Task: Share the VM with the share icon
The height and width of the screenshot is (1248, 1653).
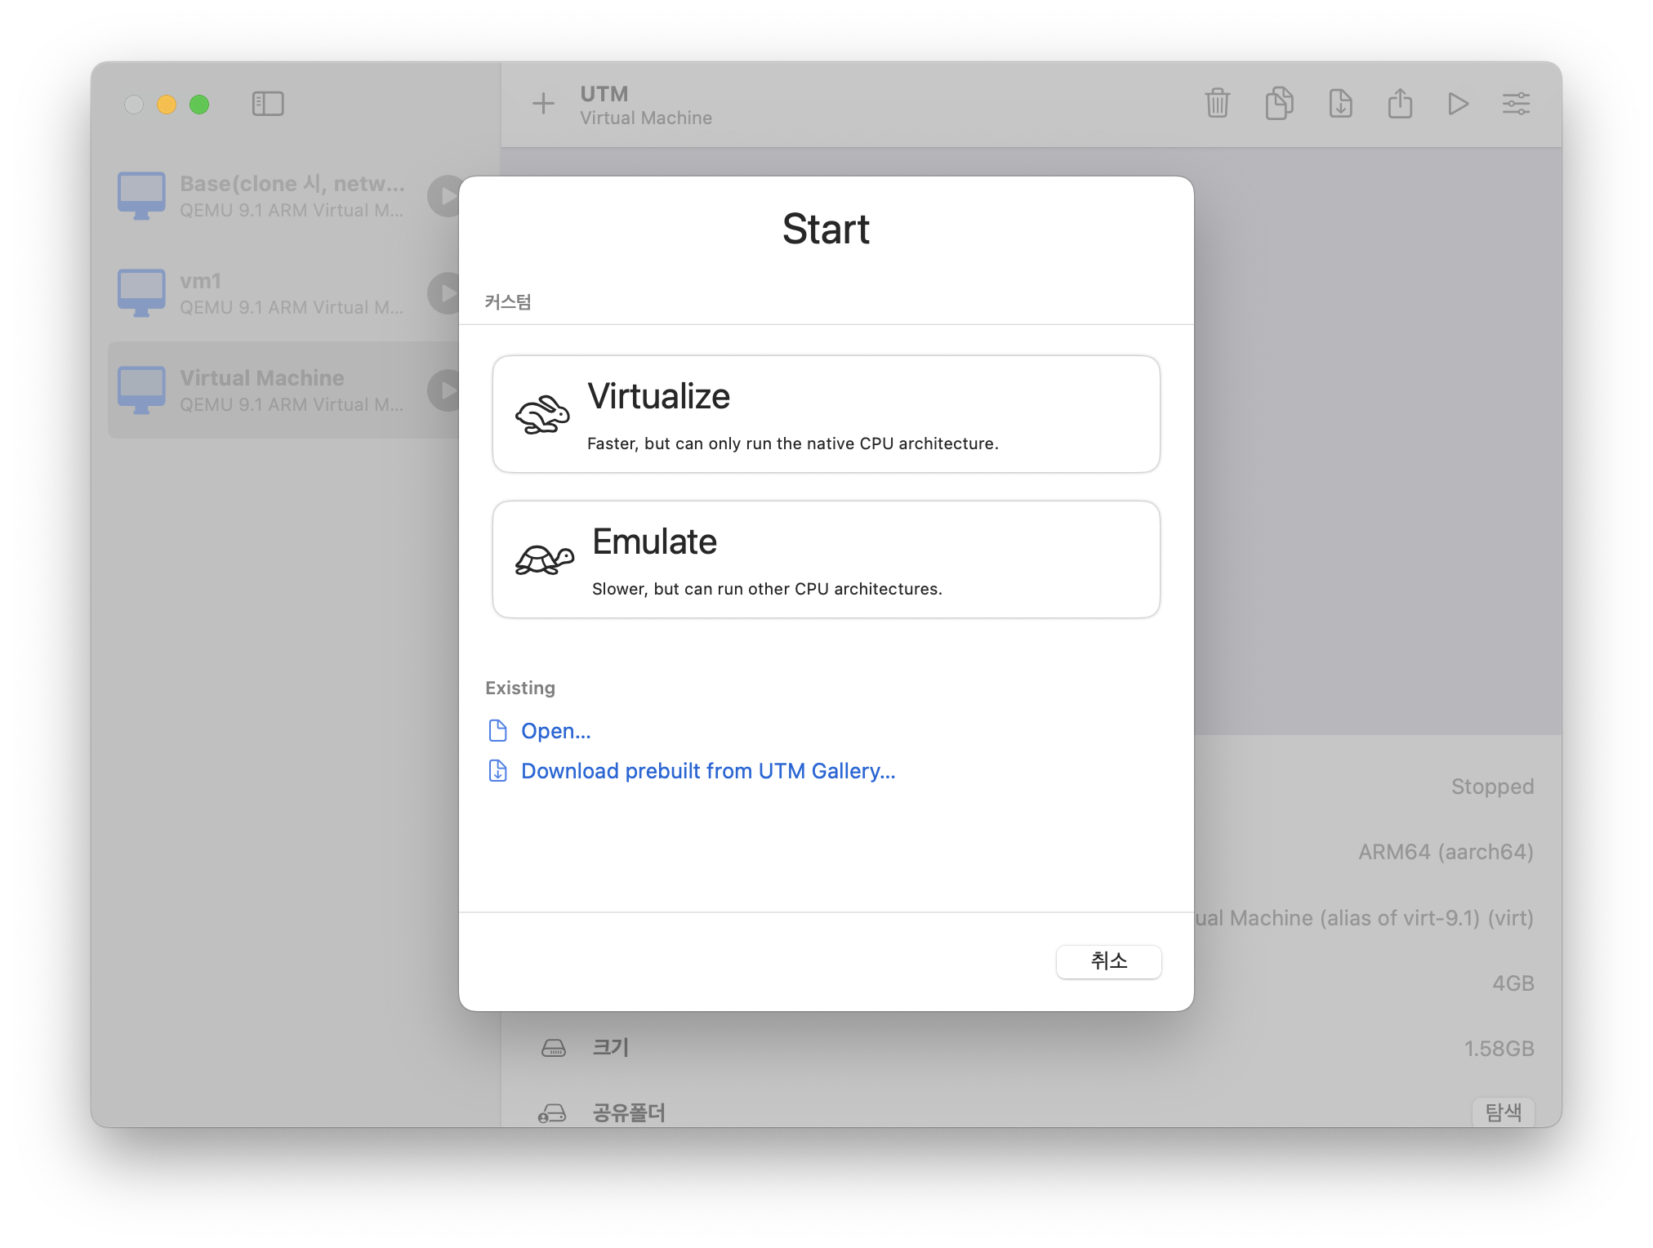Action: coord(1400,104)
